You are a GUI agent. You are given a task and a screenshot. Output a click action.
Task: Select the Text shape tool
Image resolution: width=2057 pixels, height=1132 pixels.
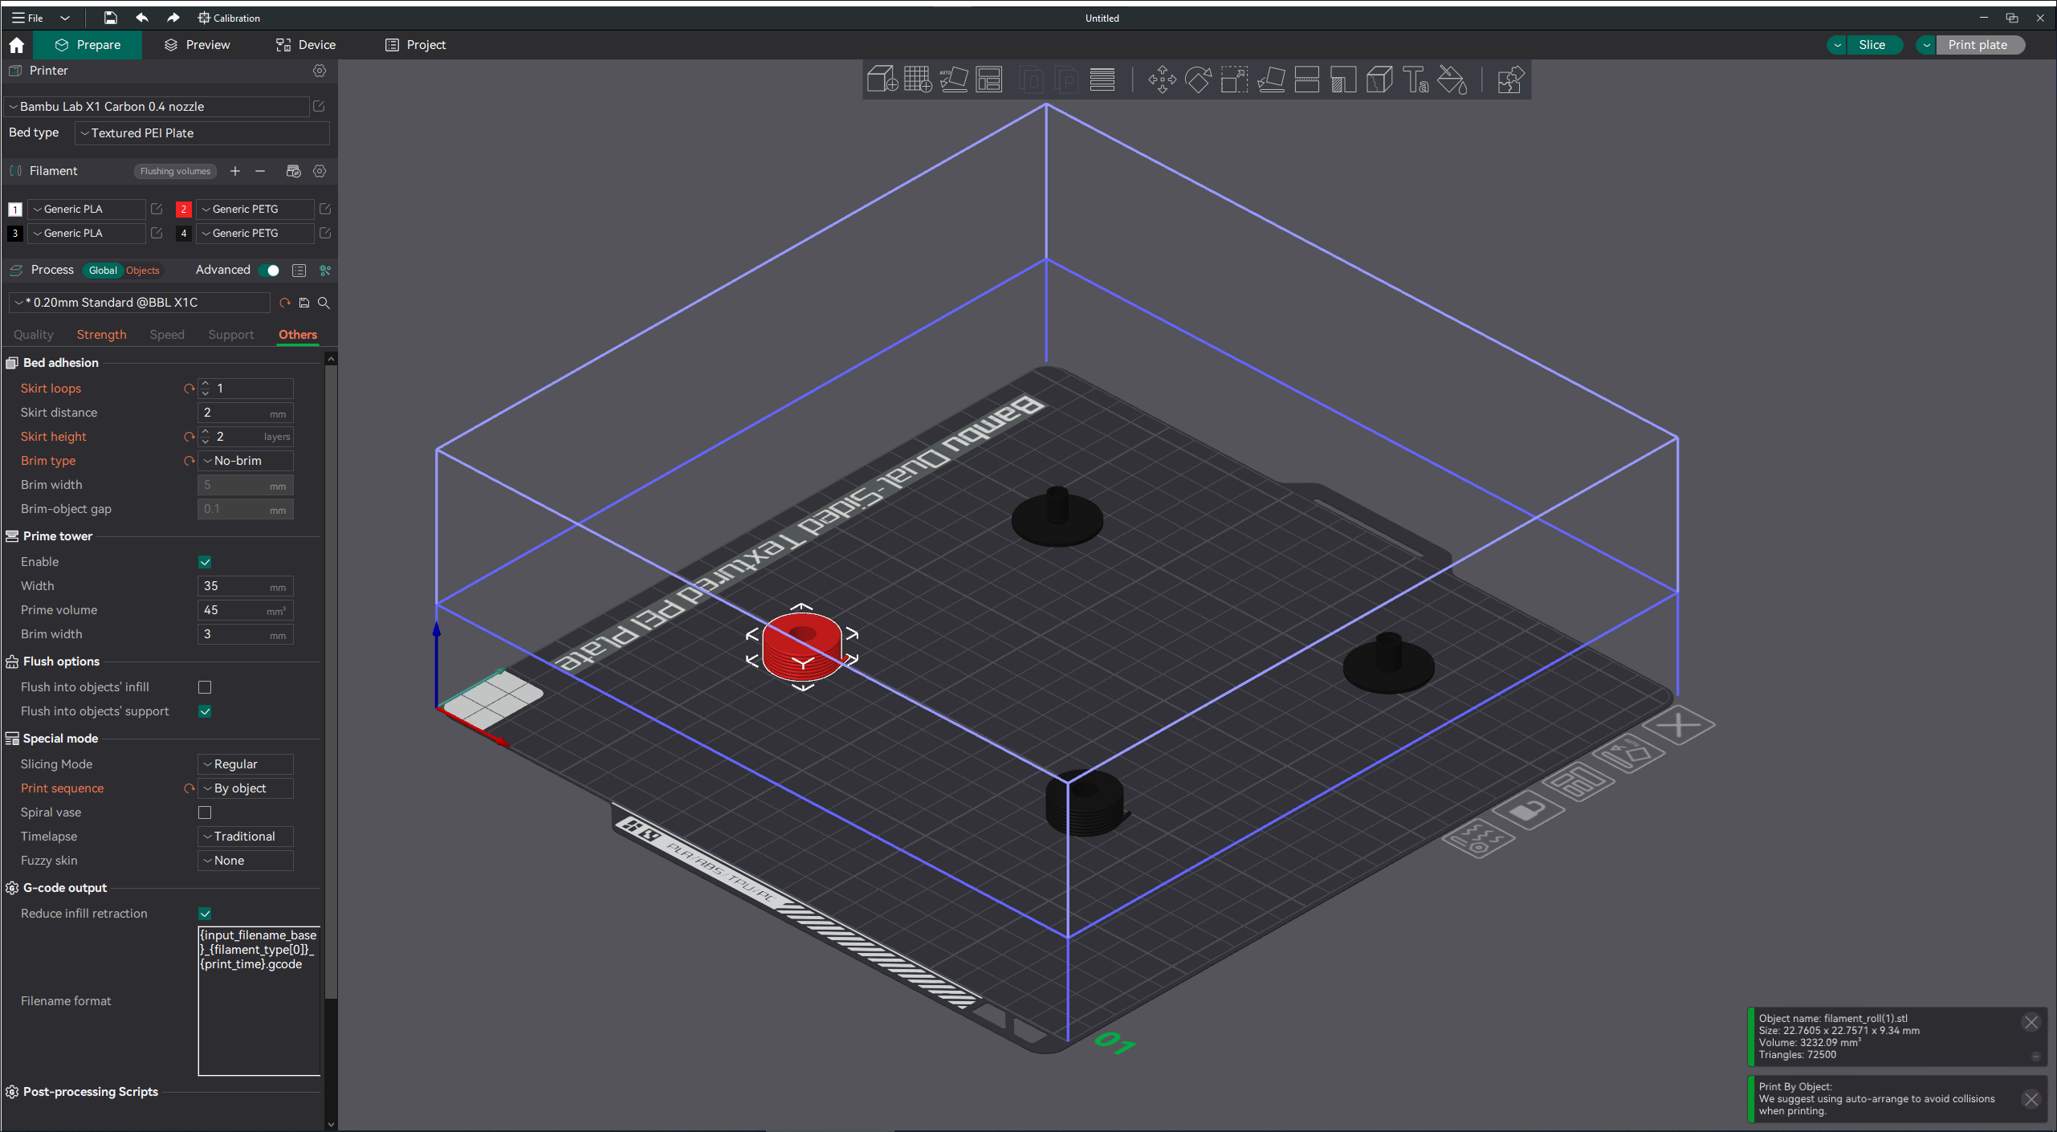coord(1415,79)
